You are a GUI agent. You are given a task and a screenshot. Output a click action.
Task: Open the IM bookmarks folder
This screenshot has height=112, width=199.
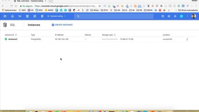coord(132,10)
